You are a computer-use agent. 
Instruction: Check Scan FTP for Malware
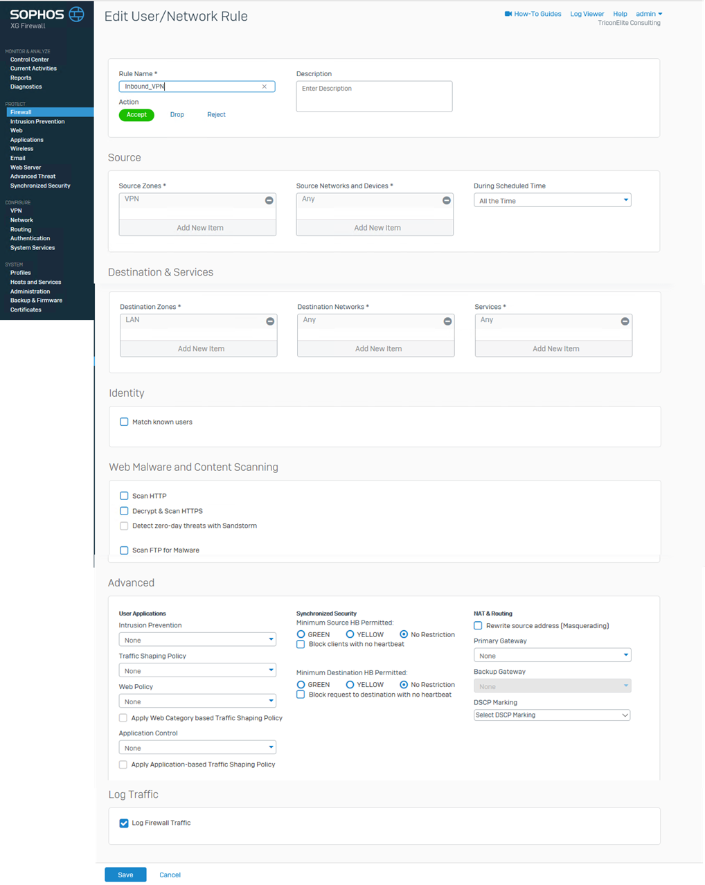pyautogui.click(x=124, y=551)
